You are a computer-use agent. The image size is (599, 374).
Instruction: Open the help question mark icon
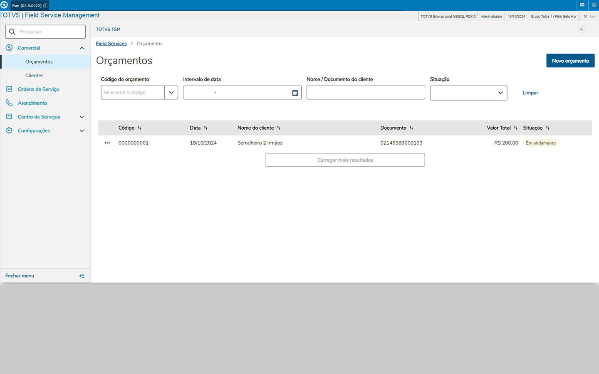(x=594, y=5)
